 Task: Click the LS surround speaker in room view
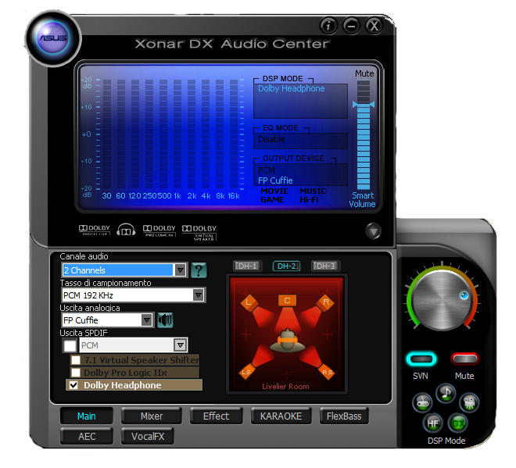tap(246, 372)
